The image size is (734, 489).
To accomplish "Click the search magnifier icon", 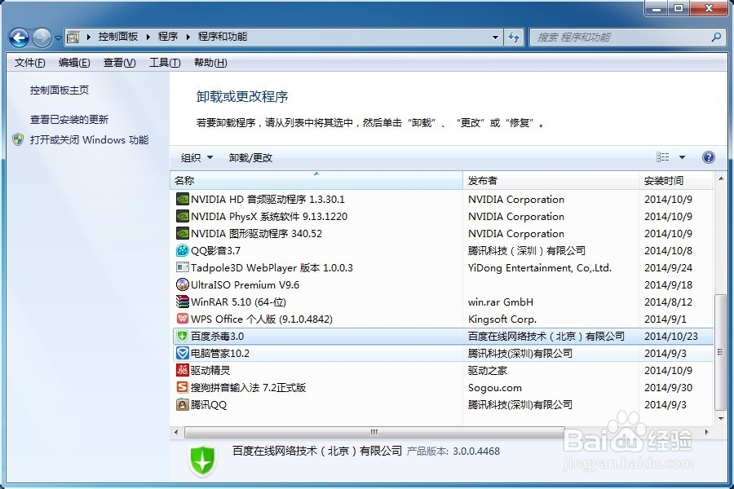I will coord(716,37).
